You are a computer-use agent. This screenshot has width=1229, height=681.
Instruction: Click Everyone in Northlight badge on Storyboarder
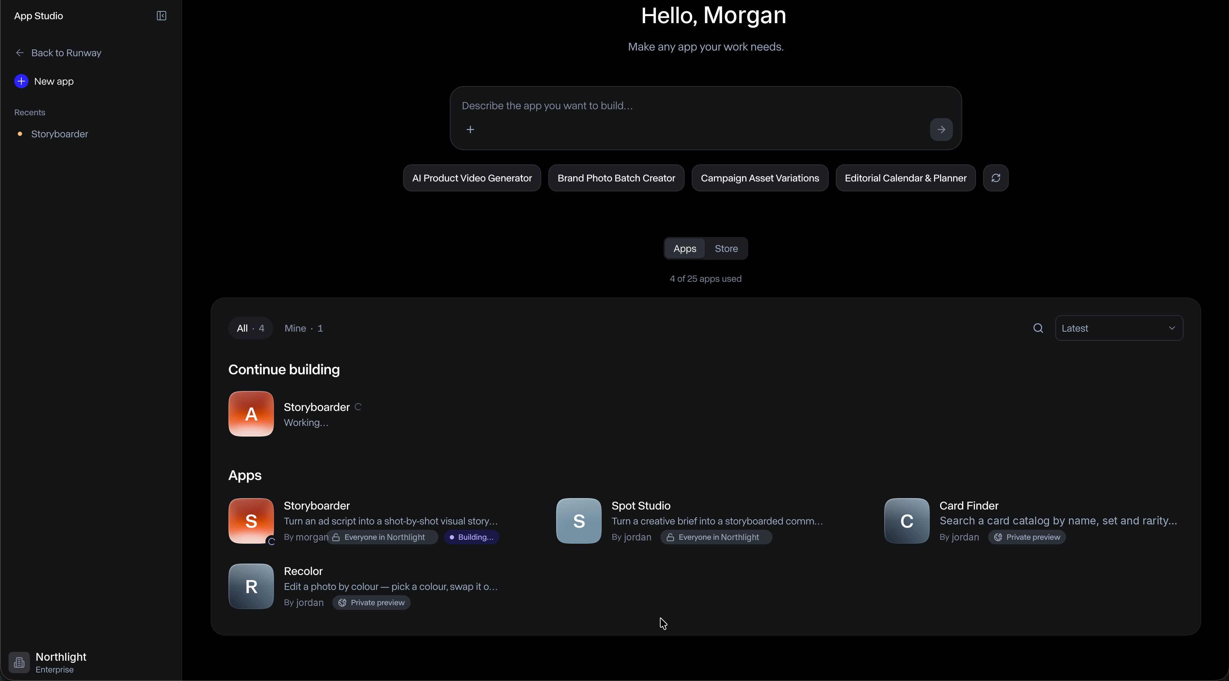pyautogui.click(x=382, y=537)
